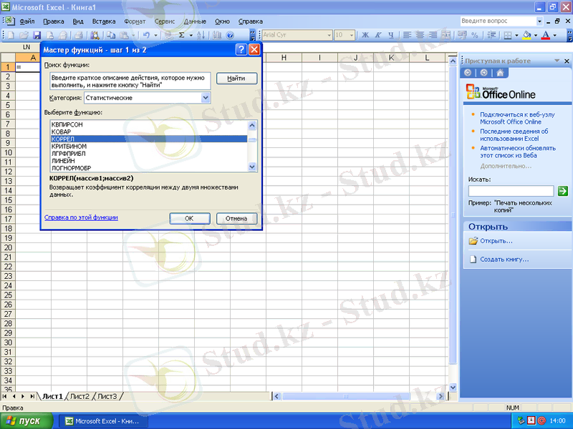Click the AutoSum sigma icon

(182, 35)
